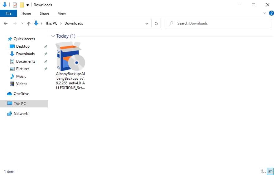Image resolution: width=275 pixels, height=175 pixels.
Task: Click the title bar Downloads arrow icon
Action: tap(5, 5)
